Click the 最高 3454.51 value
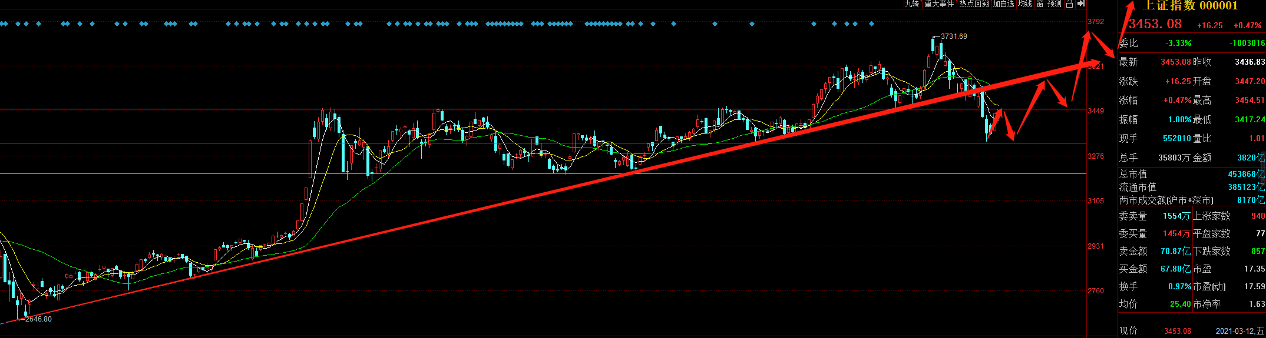Image resolution: width=1266 pixels, height=338 pixels. coord(1250,101)
